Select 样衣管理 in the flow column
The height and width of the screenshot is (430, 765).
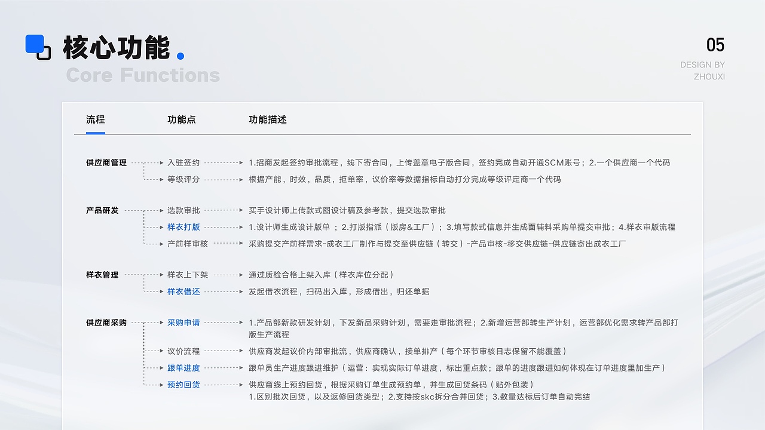102,275
